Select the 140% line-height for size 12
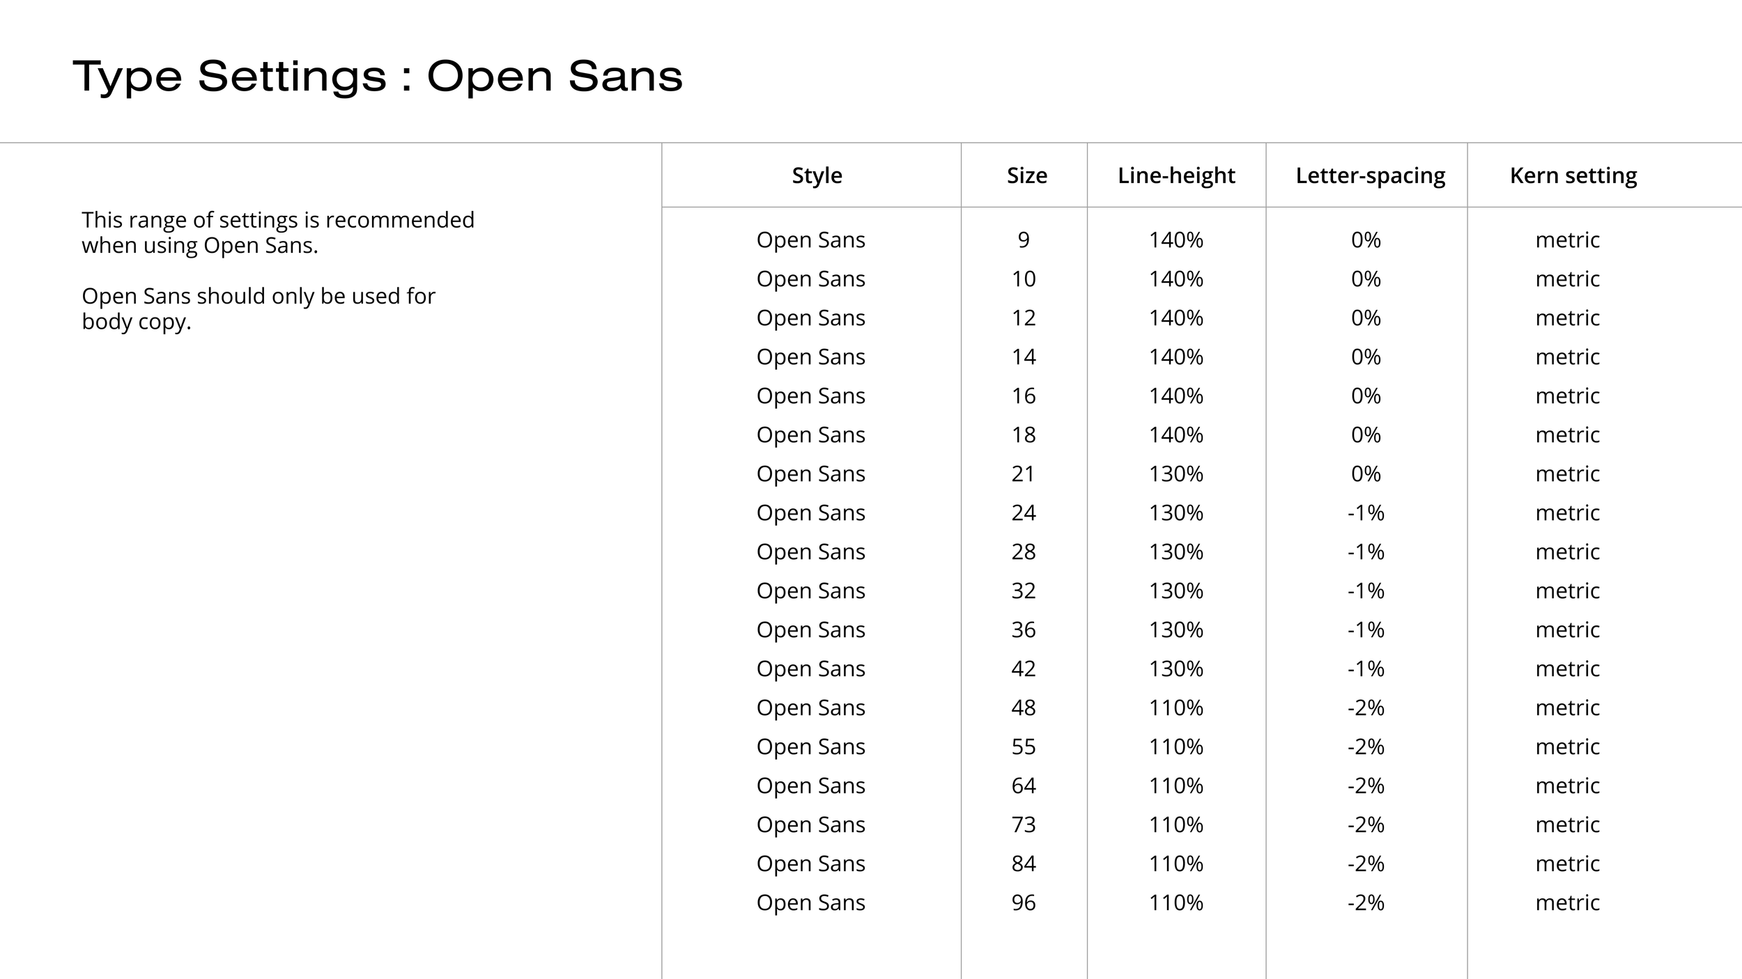 pyautogui.click(x=1176, y=318)
